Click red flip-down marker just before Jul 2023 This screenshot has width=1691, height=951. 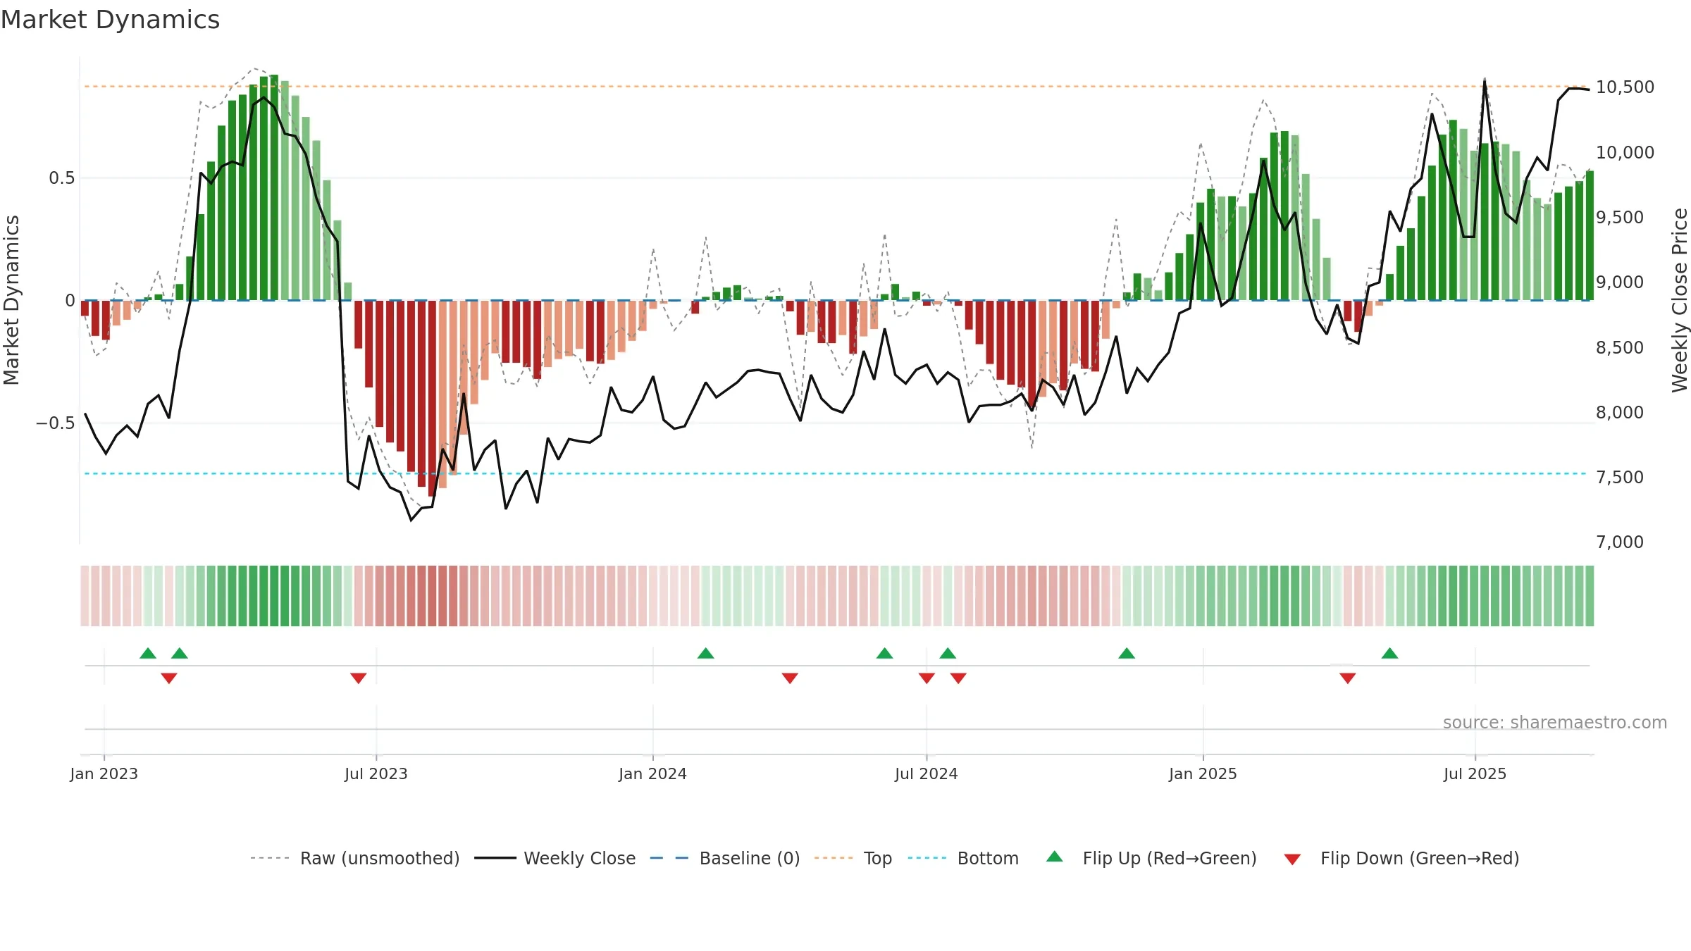click(x=359, y=678)
